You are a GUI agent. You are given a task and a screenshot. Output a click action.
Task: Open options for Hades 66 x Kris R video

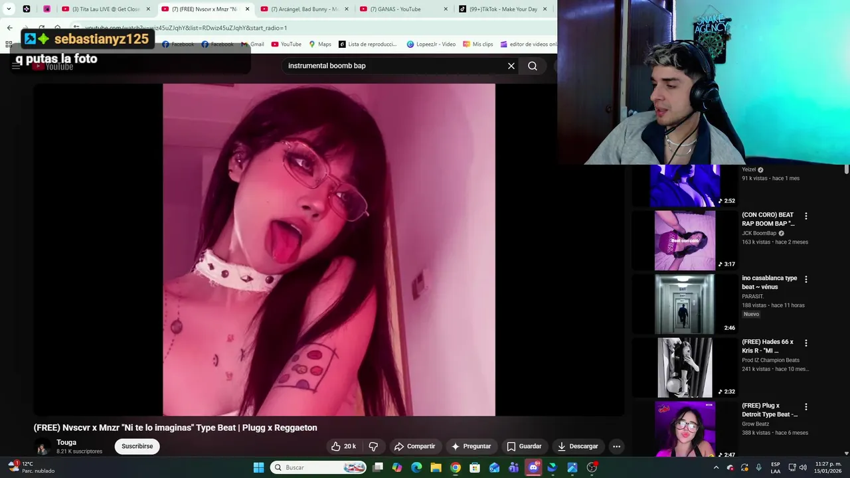806,343
